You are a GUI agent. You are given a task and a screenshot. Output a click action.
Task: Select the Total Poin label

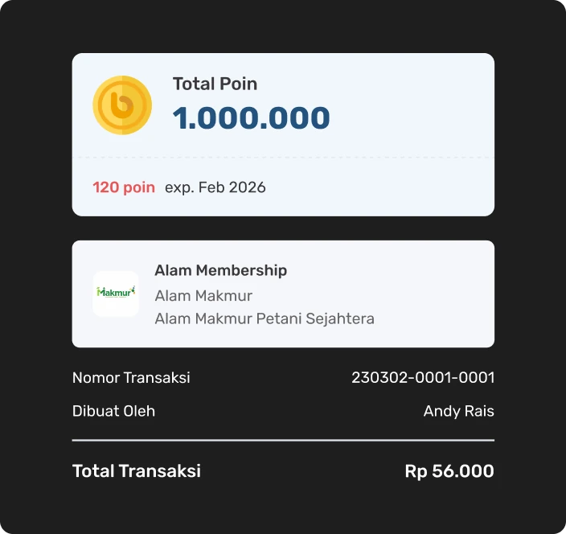click(x=215, y=84)
